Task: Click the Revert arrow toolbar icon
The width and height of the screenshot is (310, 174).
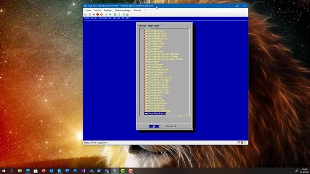Action: click(119, 14)
